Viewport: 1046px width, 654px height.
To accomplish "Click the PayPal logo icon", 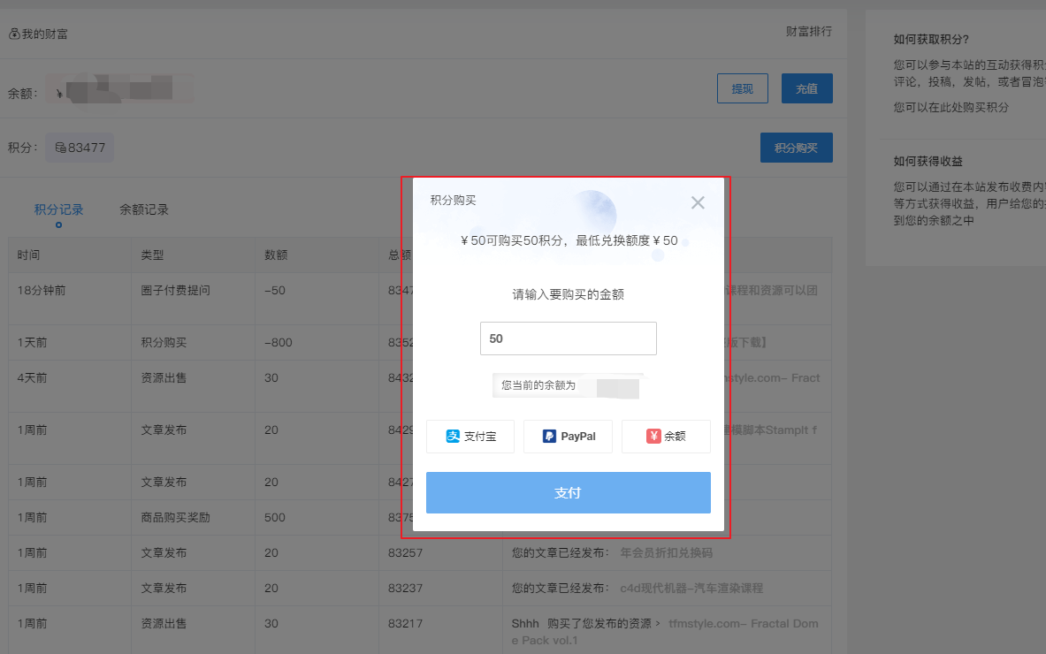I will 549,437.
